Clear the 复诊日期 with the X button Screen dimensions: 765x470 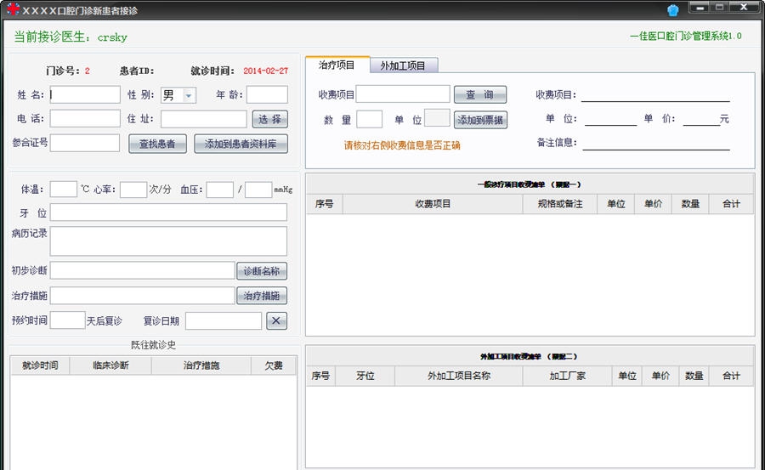coord(276,320)
